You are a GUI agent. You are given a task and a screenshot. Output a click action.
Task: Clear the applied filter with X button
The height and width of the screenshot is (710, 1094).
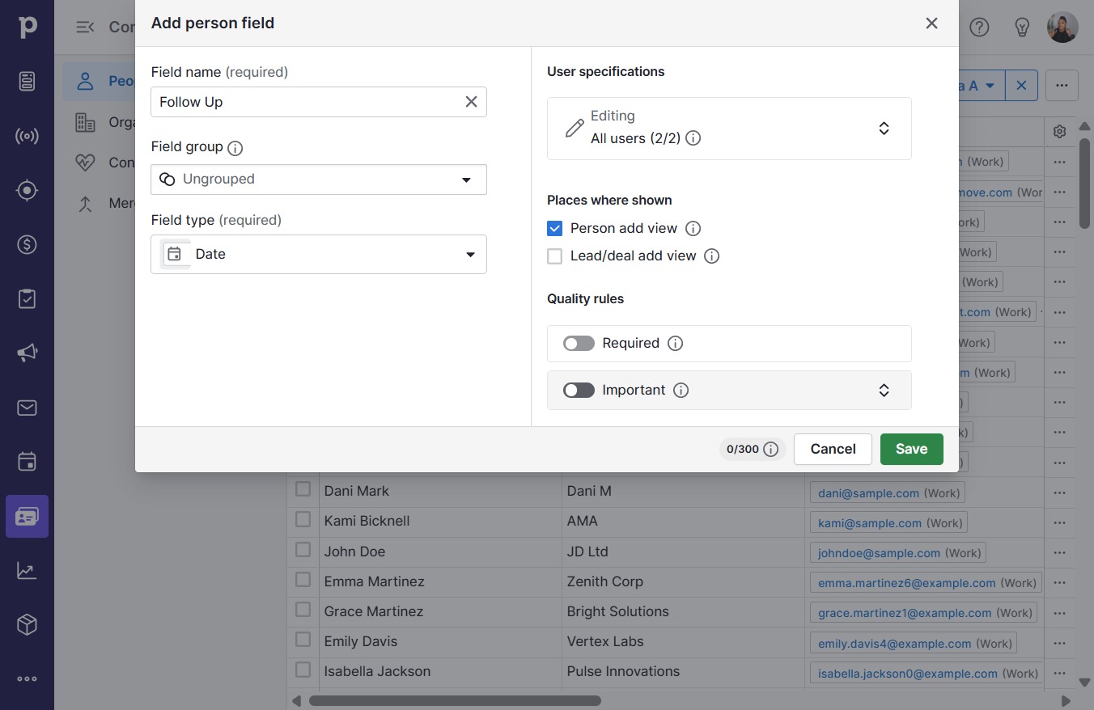[1021, 86]
